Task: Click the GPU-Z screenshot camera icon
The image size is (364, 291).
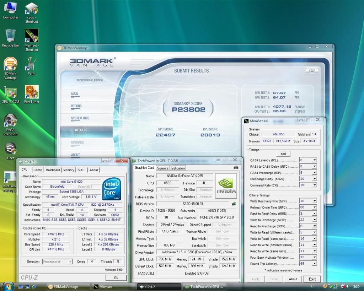Action: (x=236, y=168)
